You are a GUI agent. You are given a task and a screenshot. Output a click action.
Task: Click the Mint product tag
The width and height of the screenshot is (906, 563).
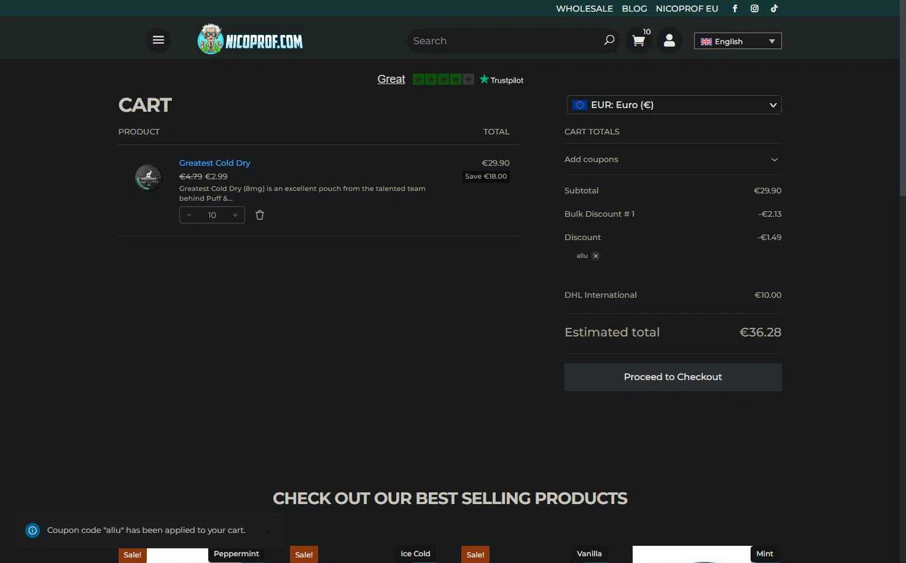[x=765, y=553]
